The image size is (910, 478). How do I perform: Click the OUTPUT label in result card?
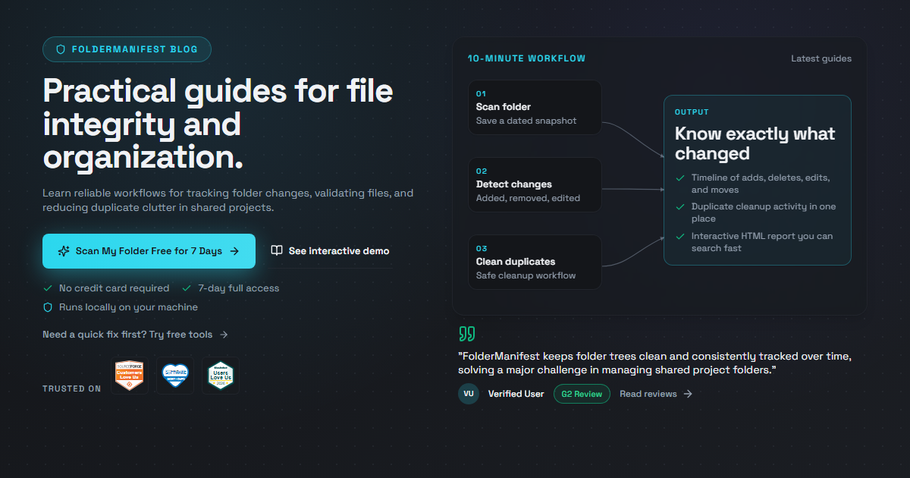point(692,112)
